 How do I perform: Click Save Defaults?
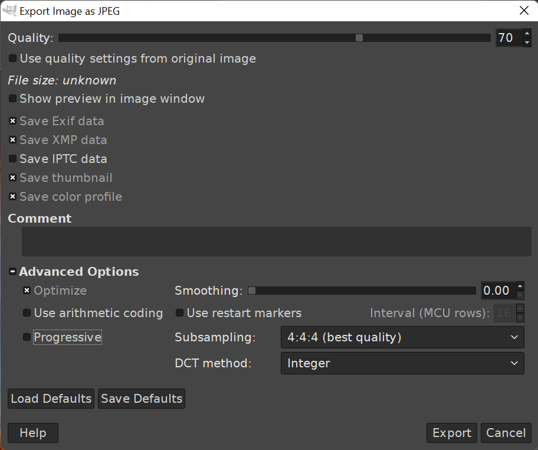(x=142, y=399)
